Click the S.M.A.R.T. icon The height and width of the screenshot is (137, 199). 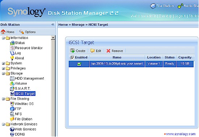click(12, 89)
